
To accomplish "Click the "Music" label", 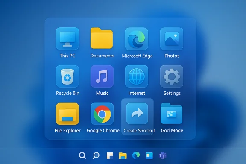I will point(102,93).
